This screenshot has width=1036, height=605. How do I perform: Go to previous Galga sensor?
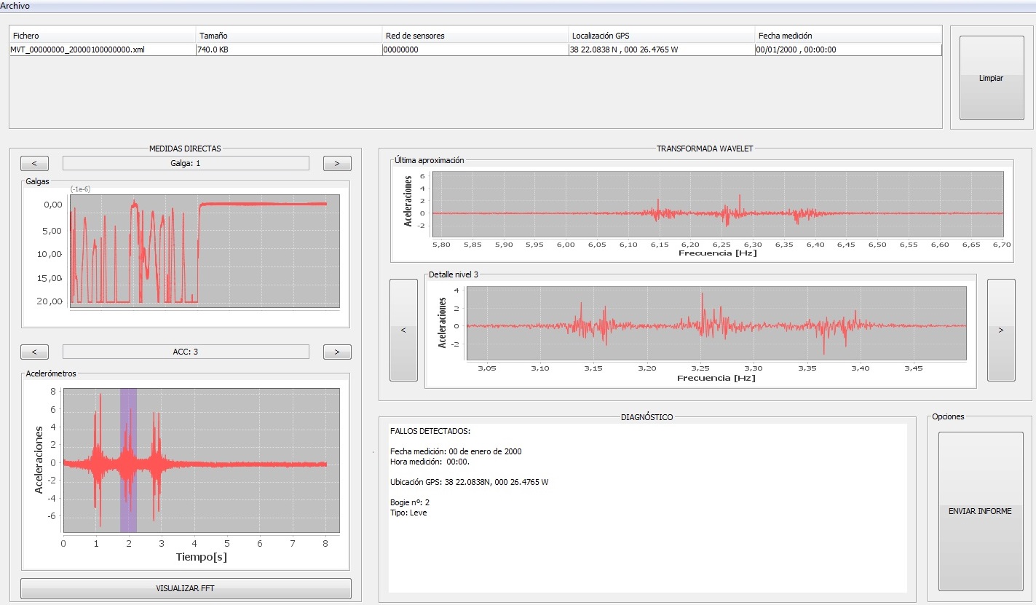[x=34, y=163]
